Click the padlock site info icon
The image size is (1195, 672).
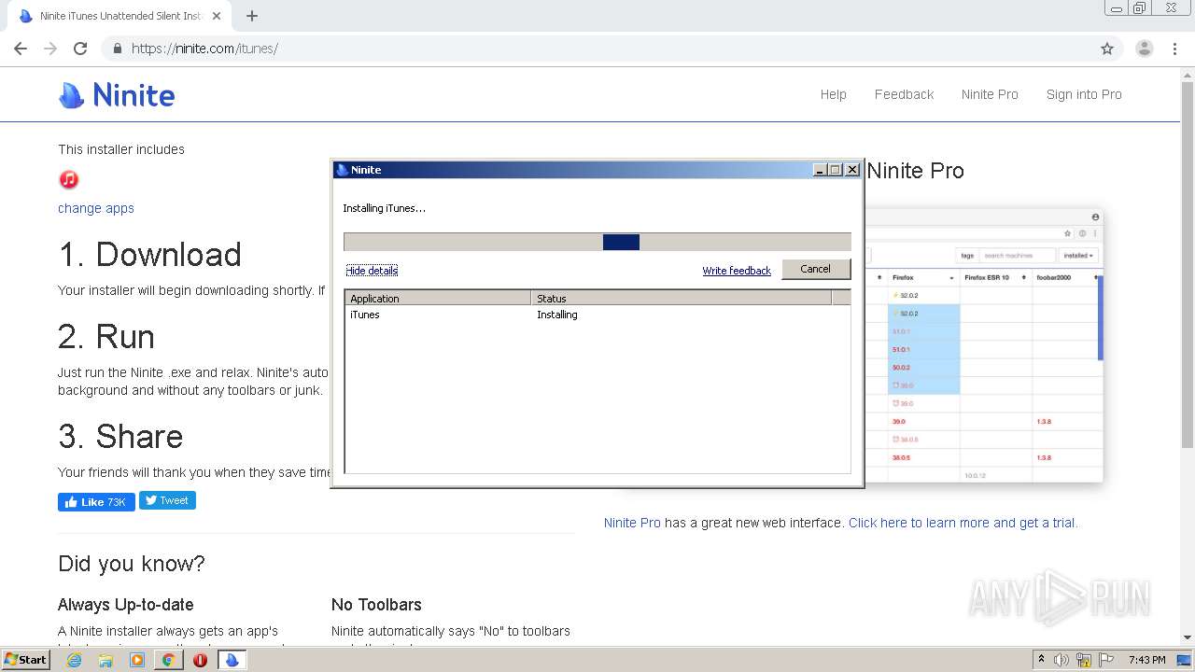118,49
